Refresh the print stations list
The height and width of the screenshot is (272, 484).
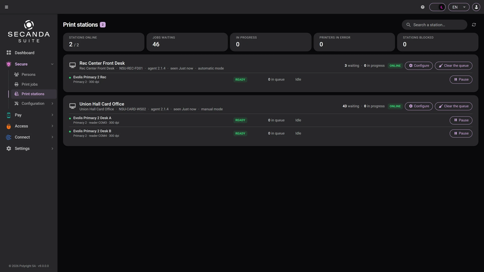474,25
